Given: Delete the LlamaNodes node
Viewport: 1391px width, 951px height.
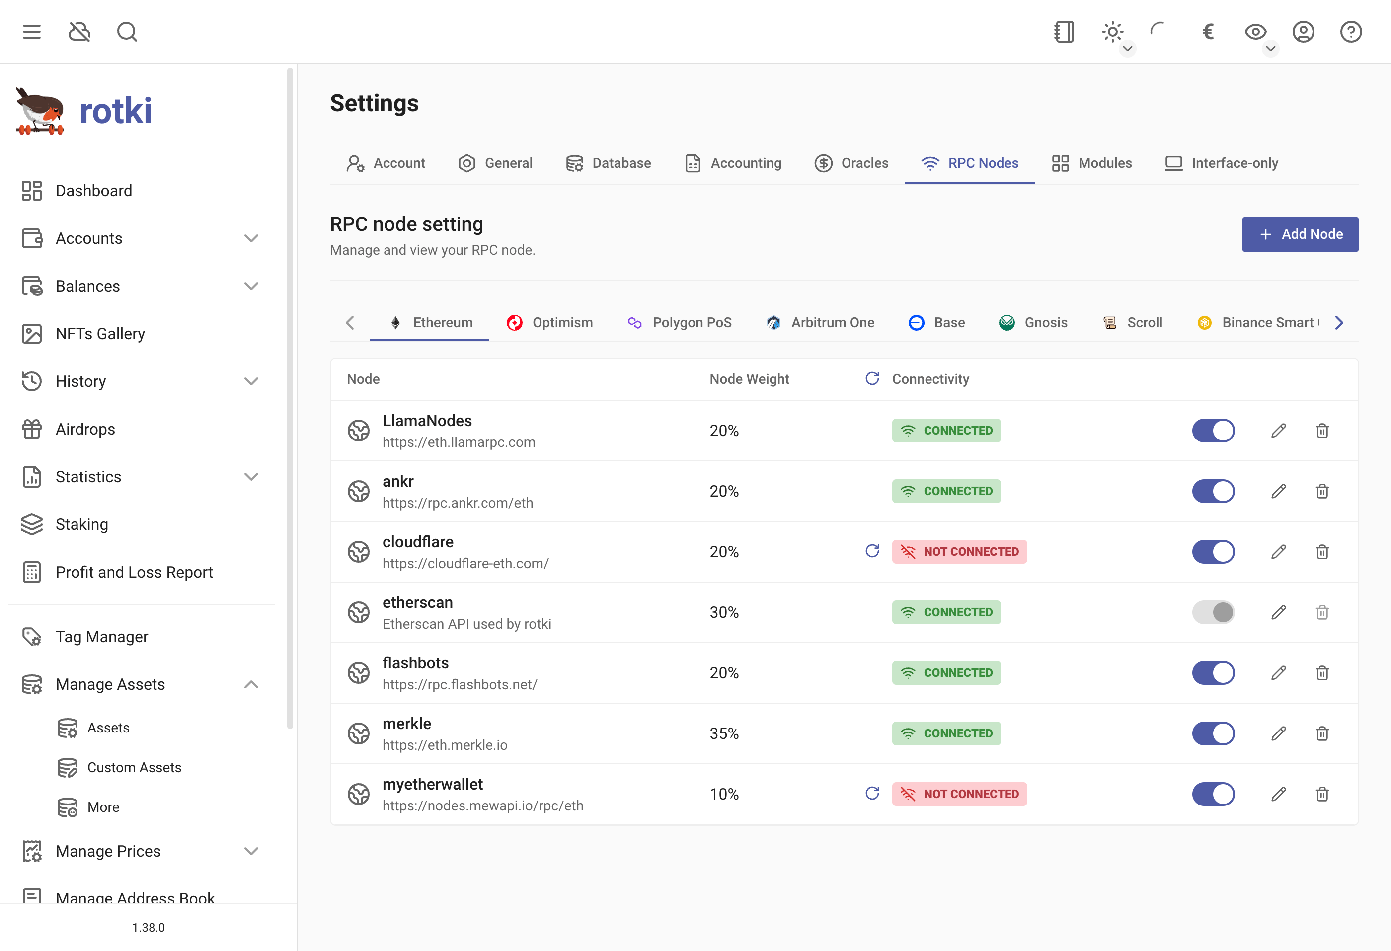Looking at the screenshot, I should point(1322,431).
